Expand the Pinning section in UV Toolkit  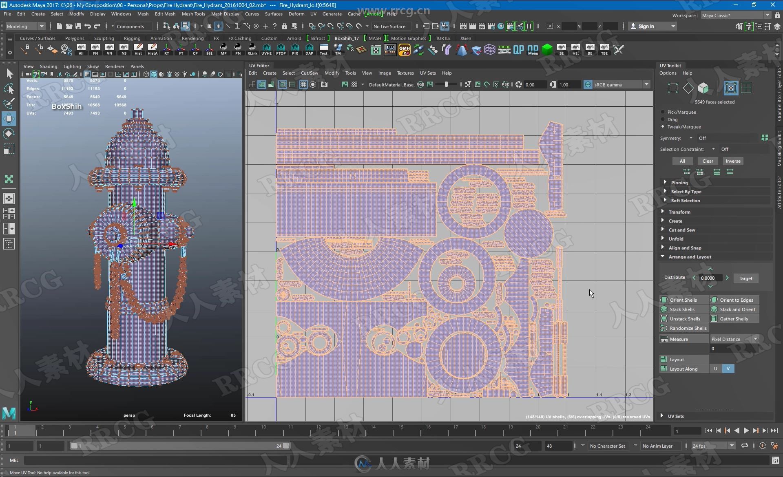pos(666,182)
